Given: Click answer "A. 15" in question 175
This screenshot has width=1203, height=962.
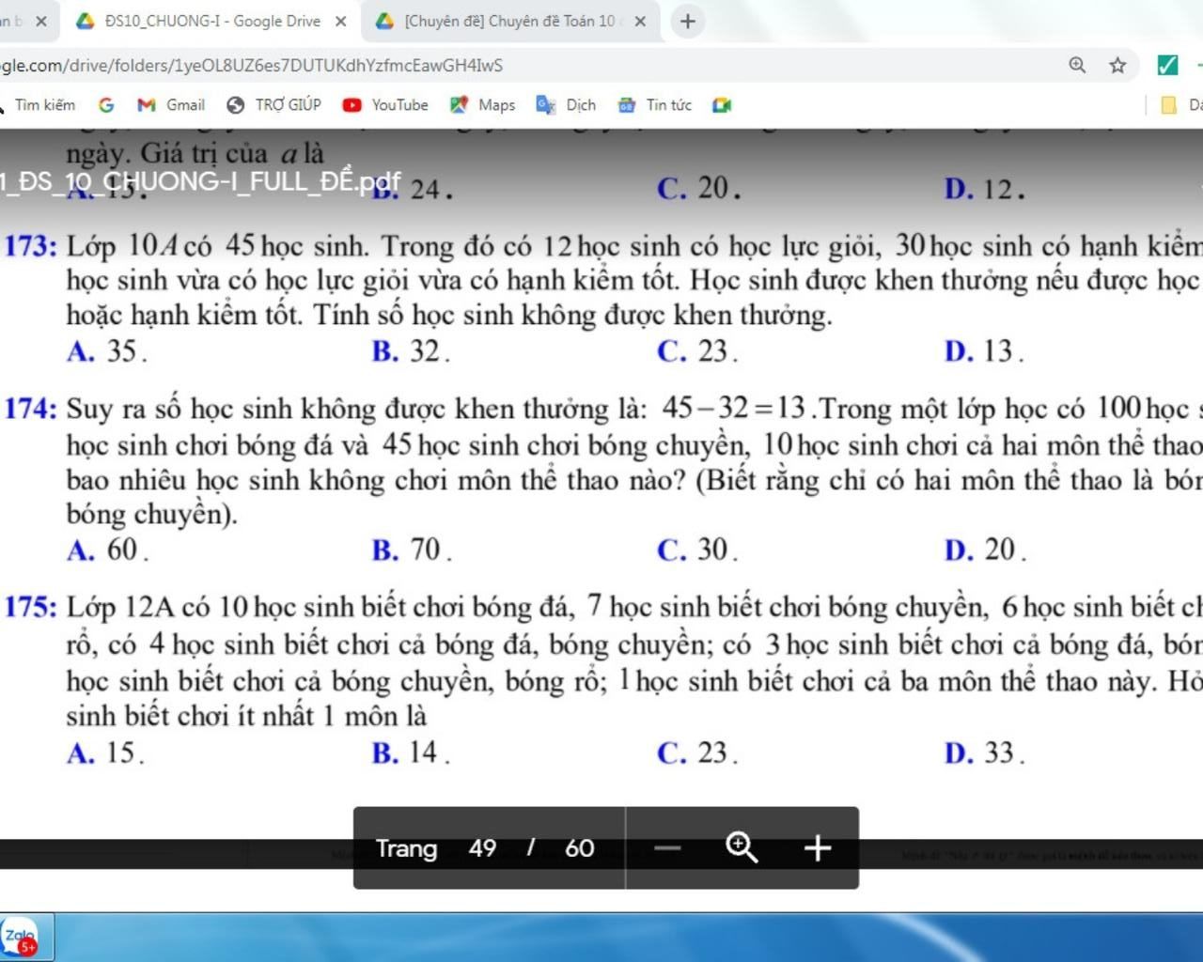Looking at the screenshot, I should 105,753.
